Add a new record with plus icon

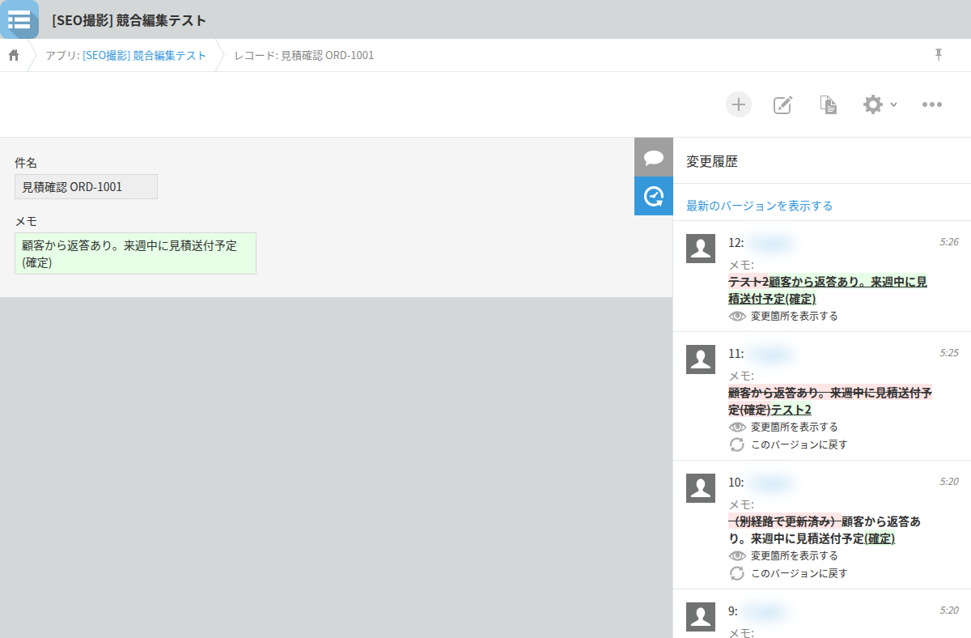coord(738,104)
